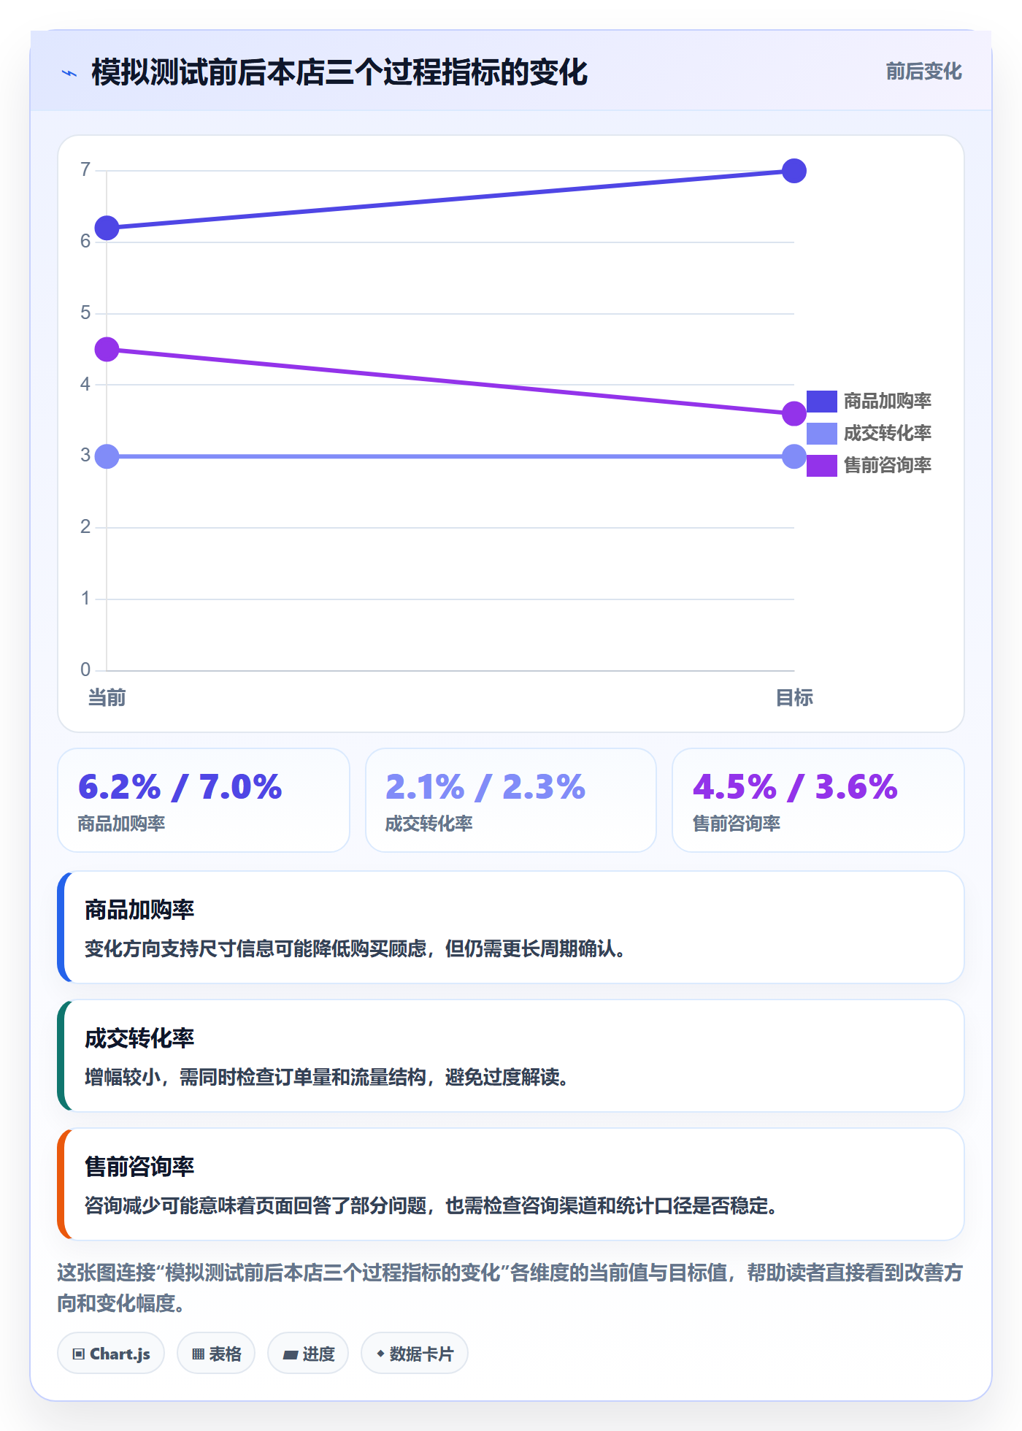Click the icon inside Chart.js chip
The height and width of the screenshot is (1431, 1022).
pyautogui.click(x=79, y=1354)
